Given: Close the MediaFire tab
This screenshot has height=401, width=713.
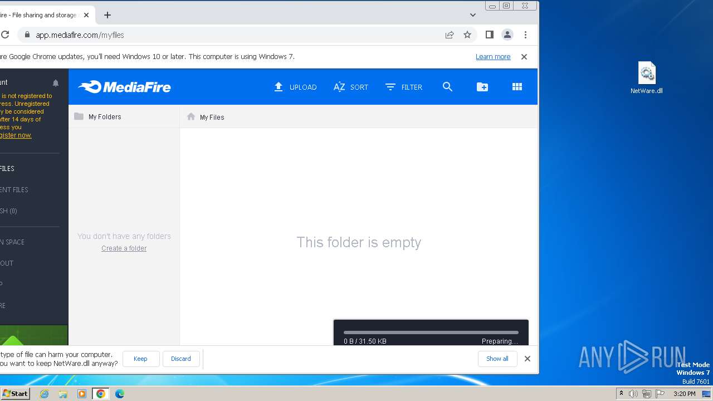Looking at the screenshot, I should pyautogui.click(x=86, y=15).
